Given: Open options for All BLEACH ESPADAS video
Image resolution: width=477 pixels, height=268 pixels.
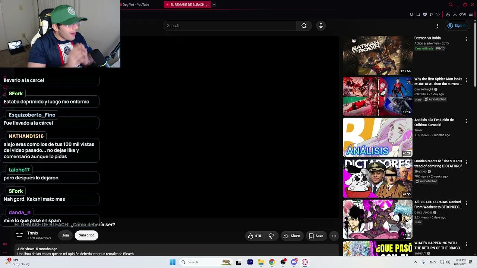Looking at the screenshot, I should pyautogui.click(x=467, y=203).
